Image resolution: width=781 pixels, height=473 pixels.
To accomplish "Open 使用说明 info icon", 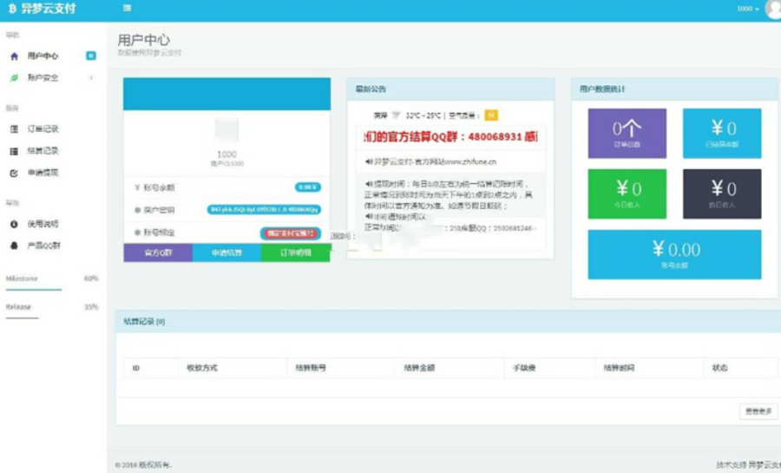I will tap(14, 224).
